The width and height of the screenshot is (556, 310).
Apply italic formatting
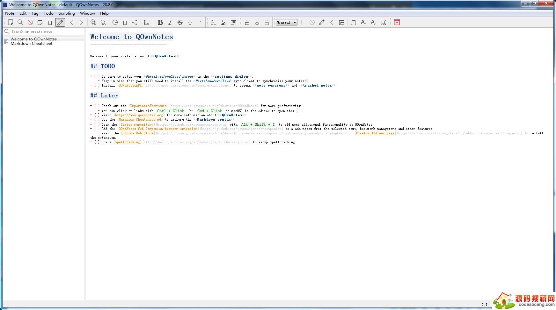coord(170,22)
